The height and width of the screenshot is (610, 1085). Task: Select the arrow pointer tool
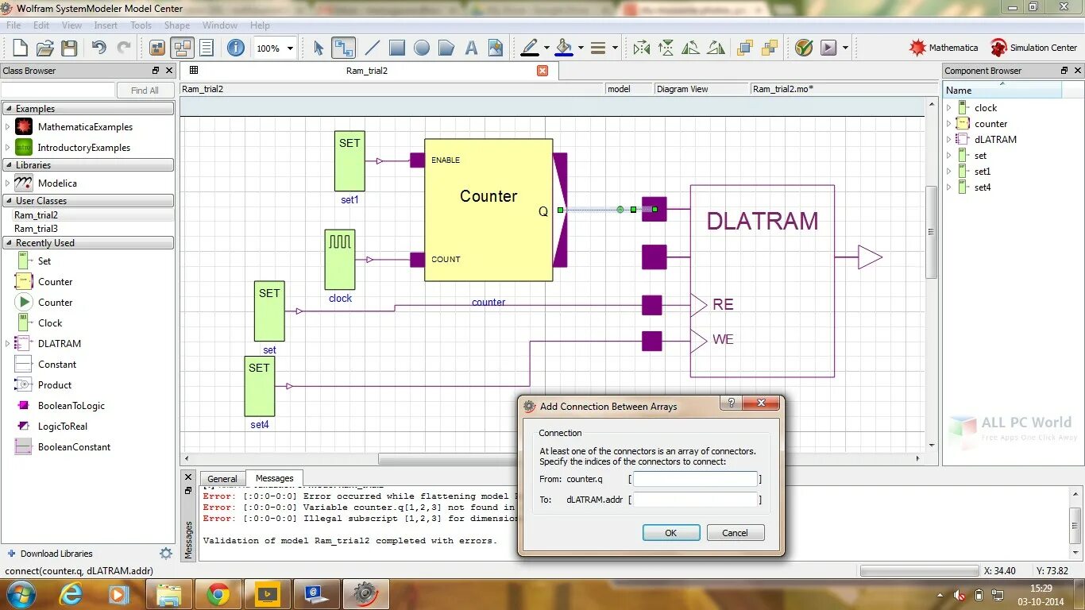click(319, 48)
